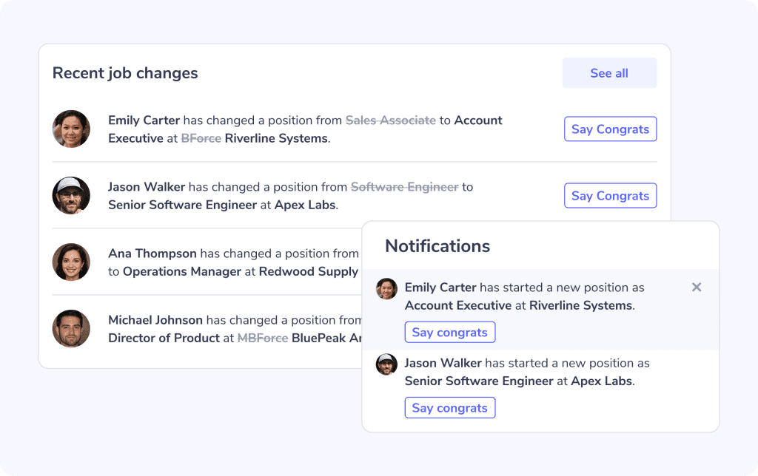The width and height of the screenshot is (758, 476).
Task: Open Jason Walker name in job changes
Action: (147, 187)
